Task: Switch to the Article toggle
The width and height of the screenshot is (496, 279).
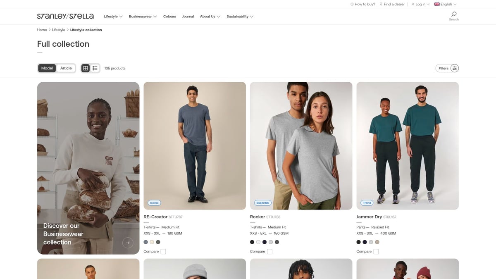Action: coord(66,68)
